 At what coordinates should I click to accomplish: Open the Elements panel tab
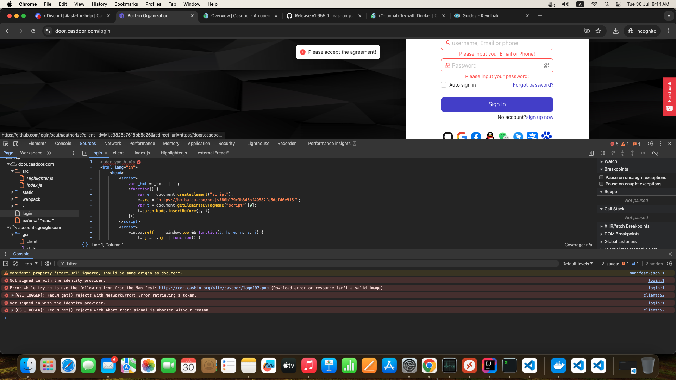coord(37,144)
